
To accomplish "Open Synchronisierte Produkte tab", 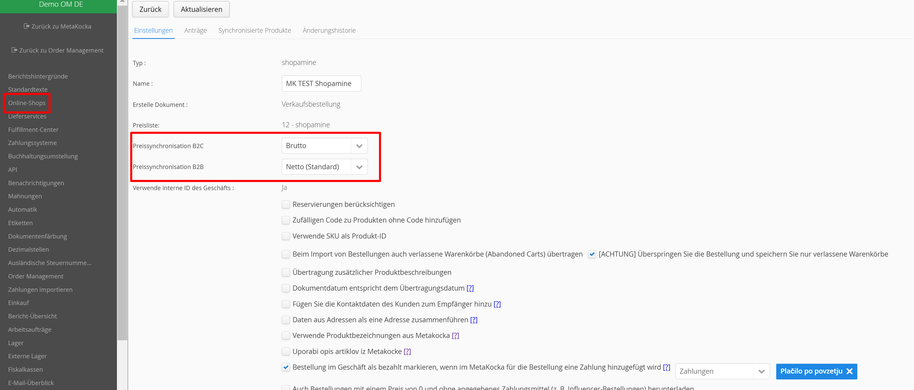I will (x=254, y=30).
